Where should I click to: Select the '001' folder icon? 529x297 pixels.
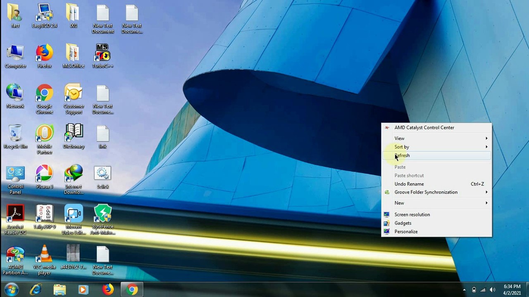[x=73, y=16]
